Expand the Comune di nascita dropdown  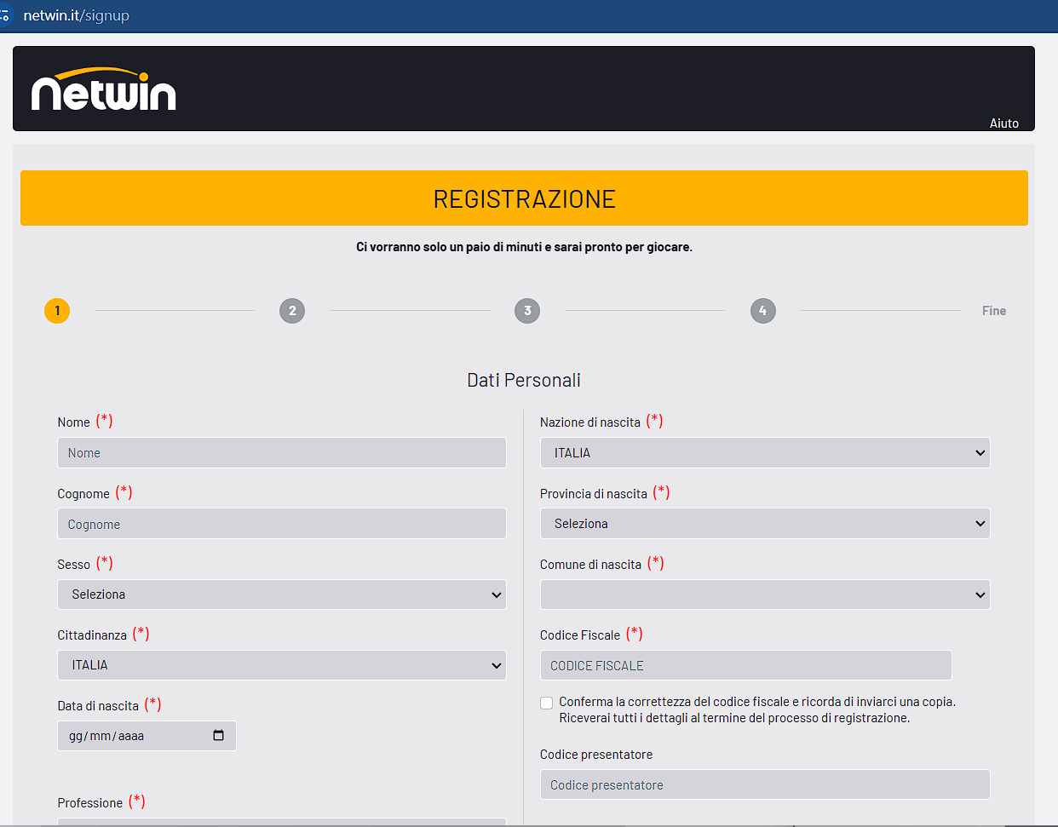(765, 594)
